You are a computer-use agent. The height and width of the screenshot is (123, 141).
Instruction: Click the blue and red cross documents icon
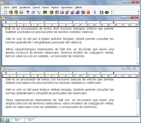pyautogui.click(x=83, y=12)
